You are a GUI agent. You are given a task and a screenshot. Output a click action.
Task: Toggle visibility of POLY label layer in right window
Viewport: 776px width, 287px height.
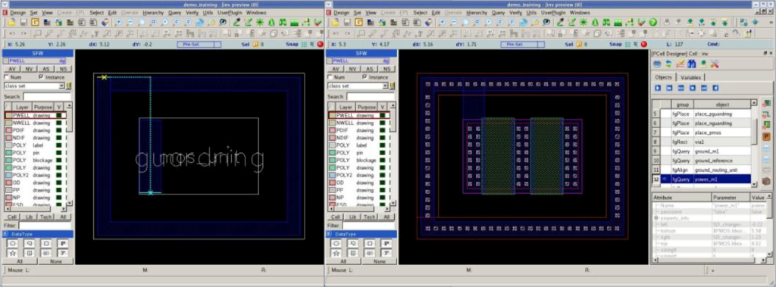coord(383,145)
